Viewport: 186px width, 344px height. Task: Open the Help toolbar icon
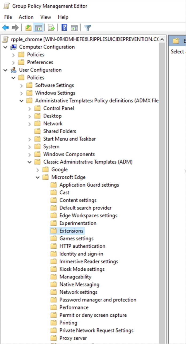click(x=64, y=28)
